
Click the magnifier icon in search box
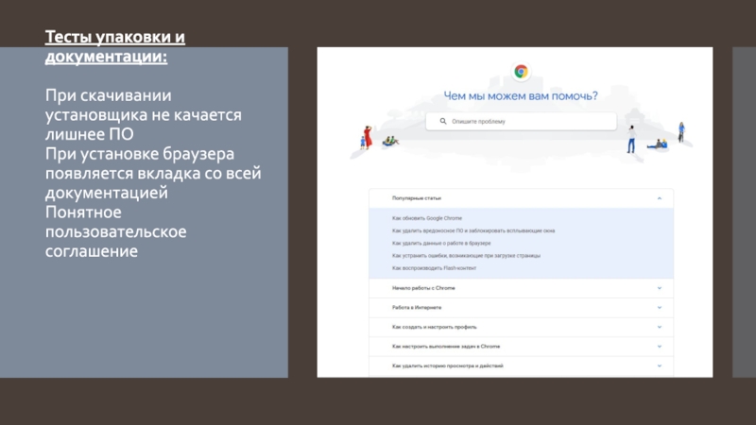click(x=441, y=122)
